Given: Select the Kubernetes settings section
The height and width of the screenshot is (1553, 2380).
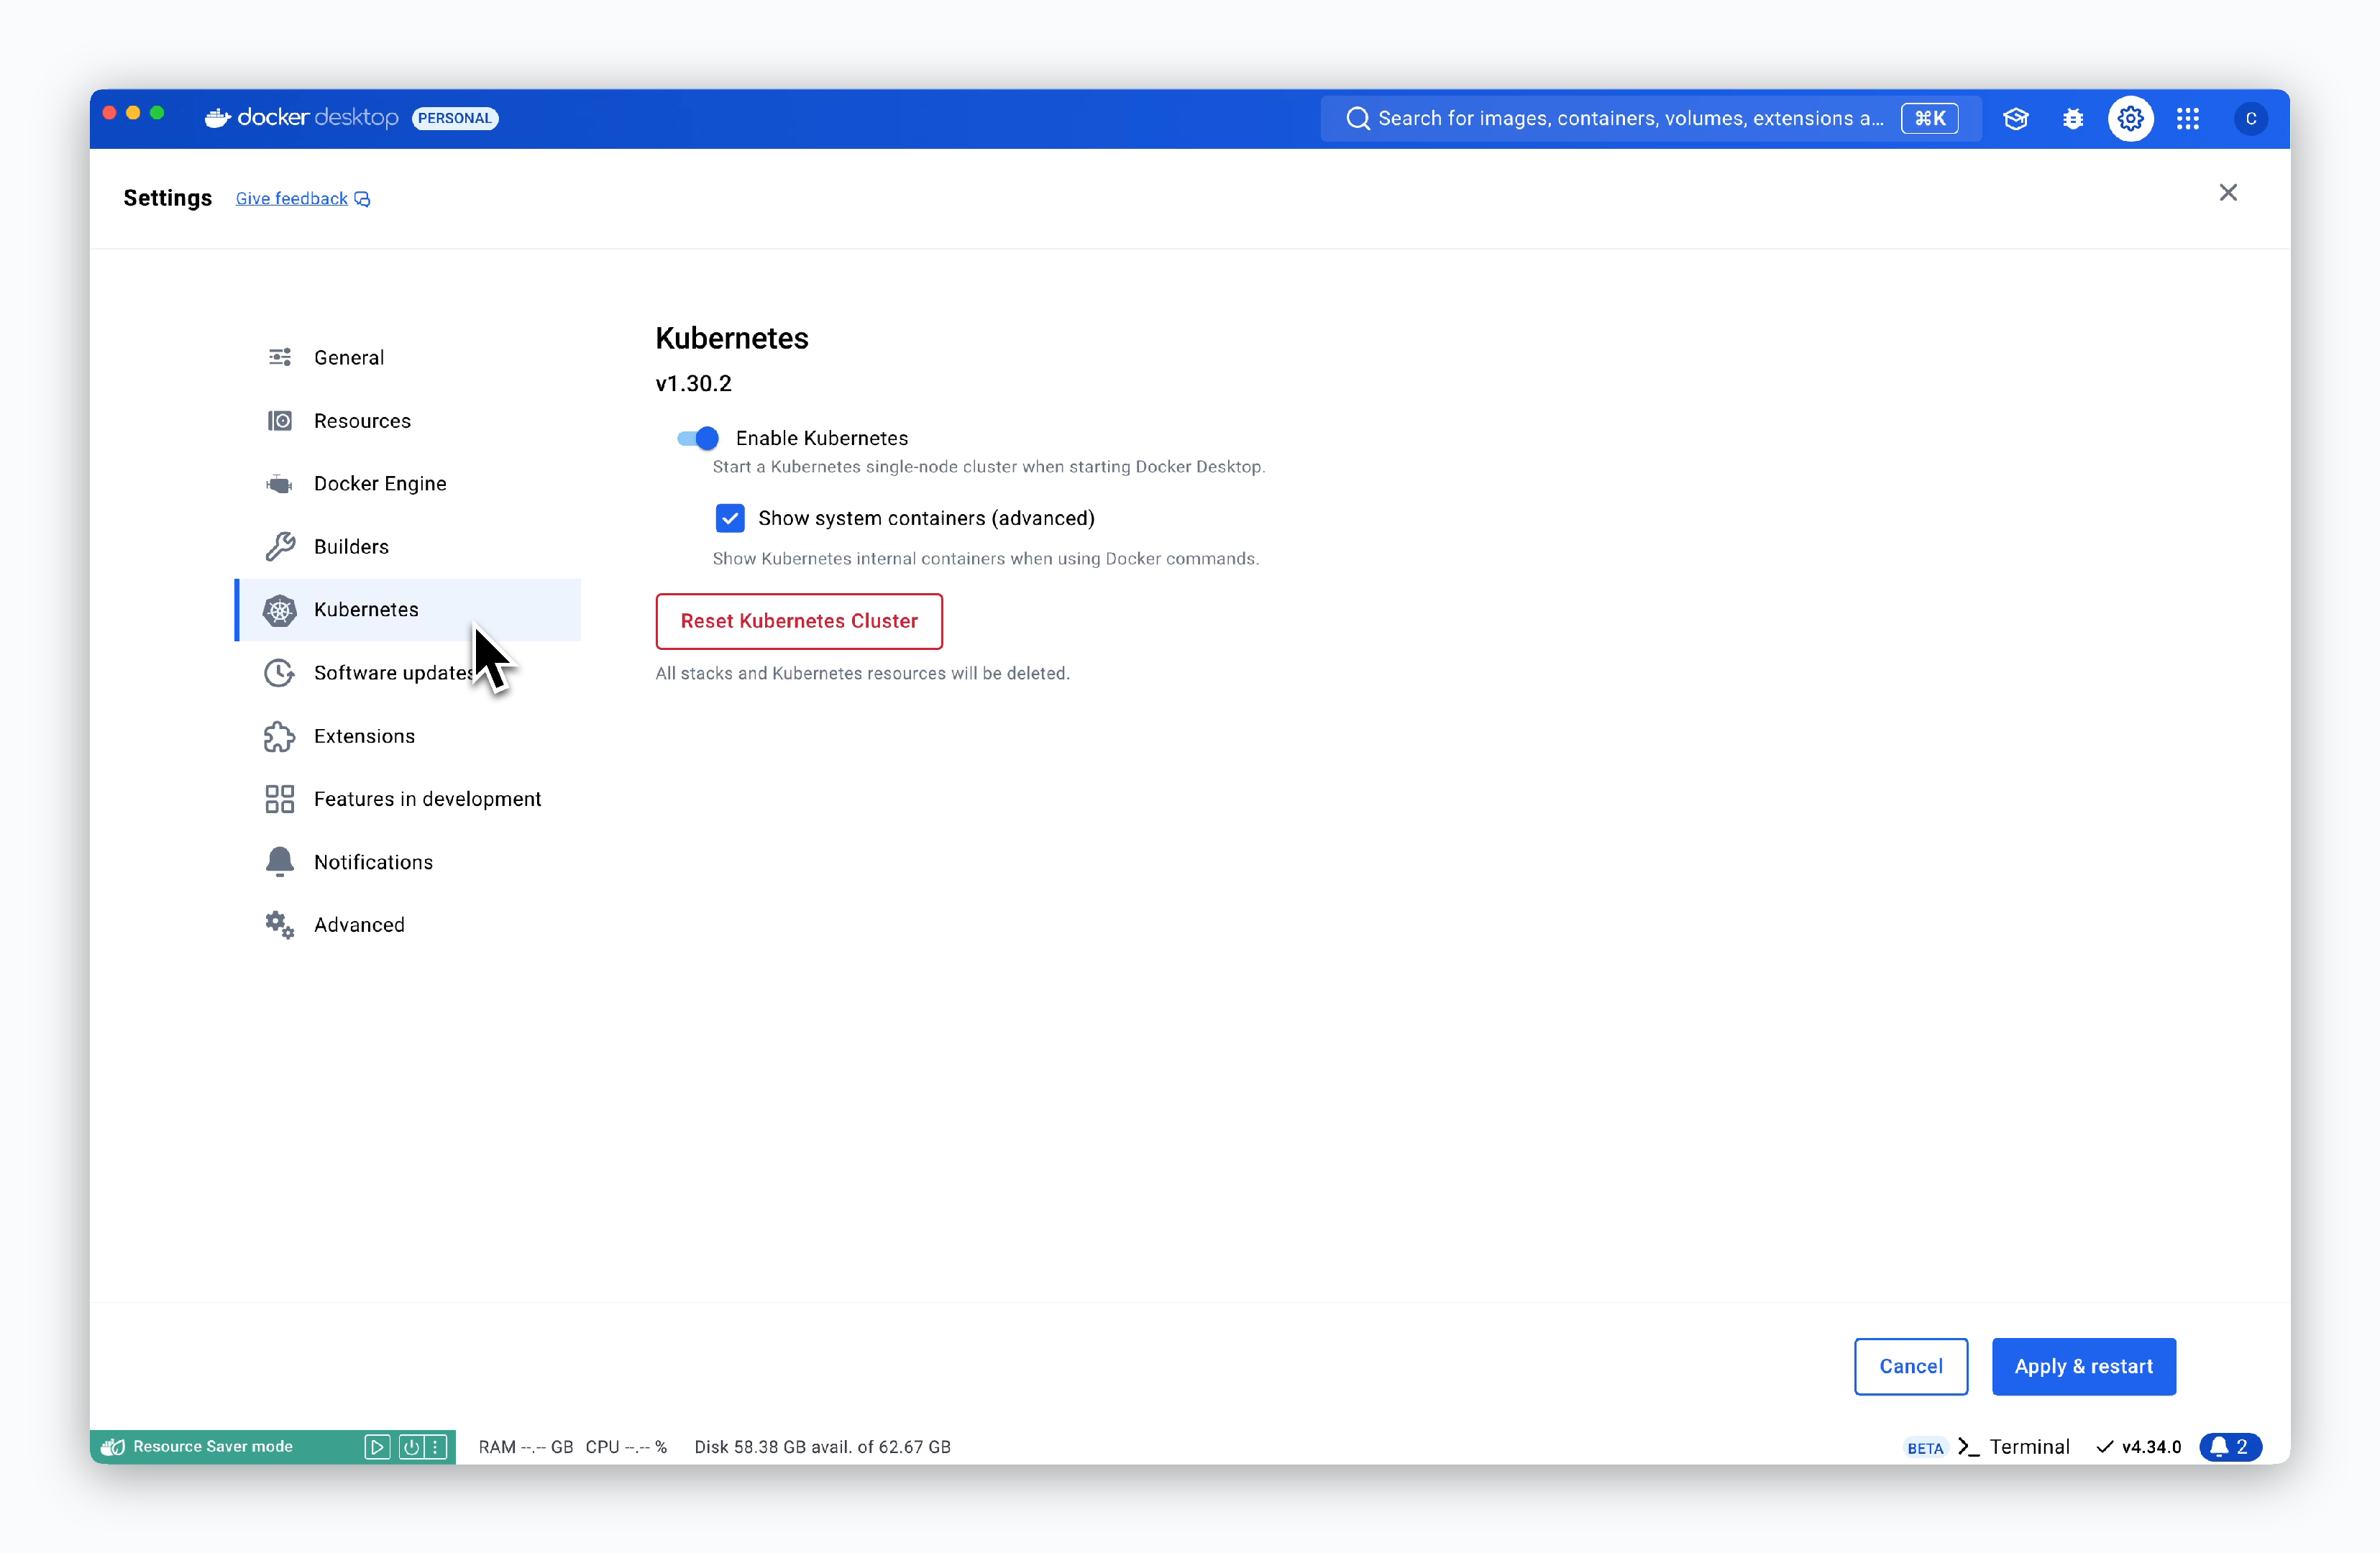Looking at the screenshot, I should point(408,610).
